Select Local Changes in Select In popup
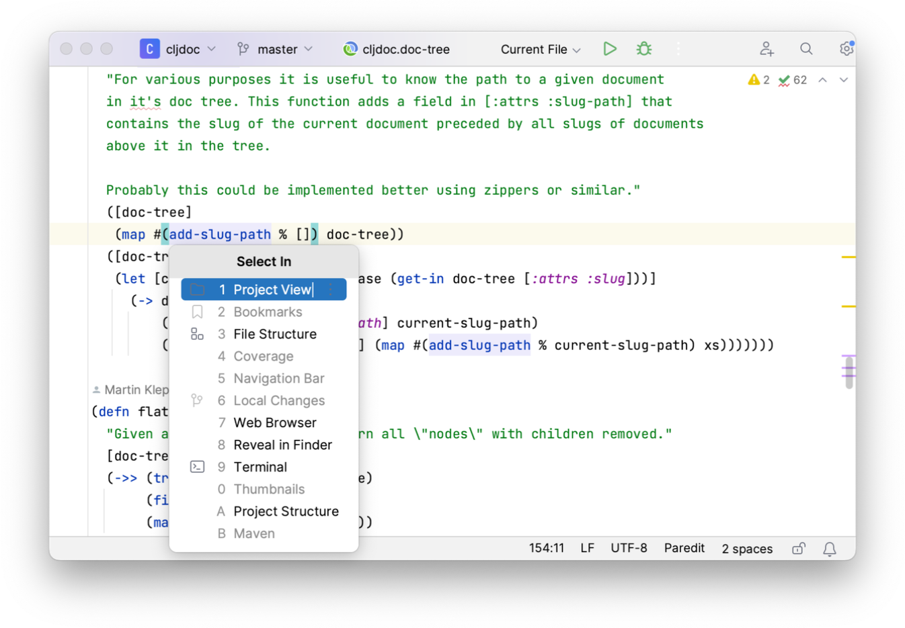 click(264, 400)
